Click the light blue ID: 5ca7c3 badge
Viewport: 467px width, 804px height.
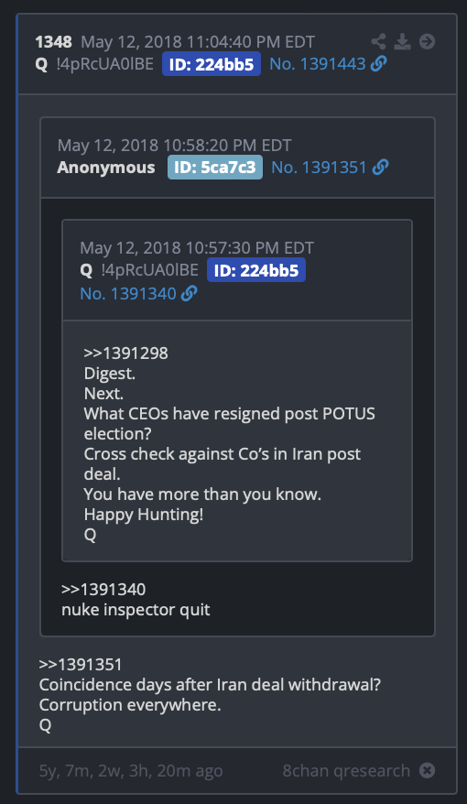[x=215, y=168]
